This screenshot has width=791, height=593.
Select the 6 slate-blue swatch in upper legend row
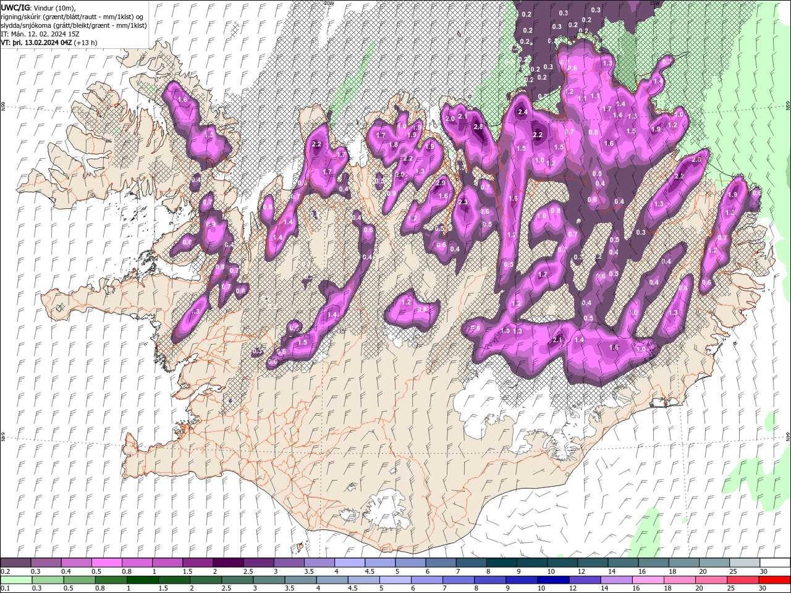440,563
